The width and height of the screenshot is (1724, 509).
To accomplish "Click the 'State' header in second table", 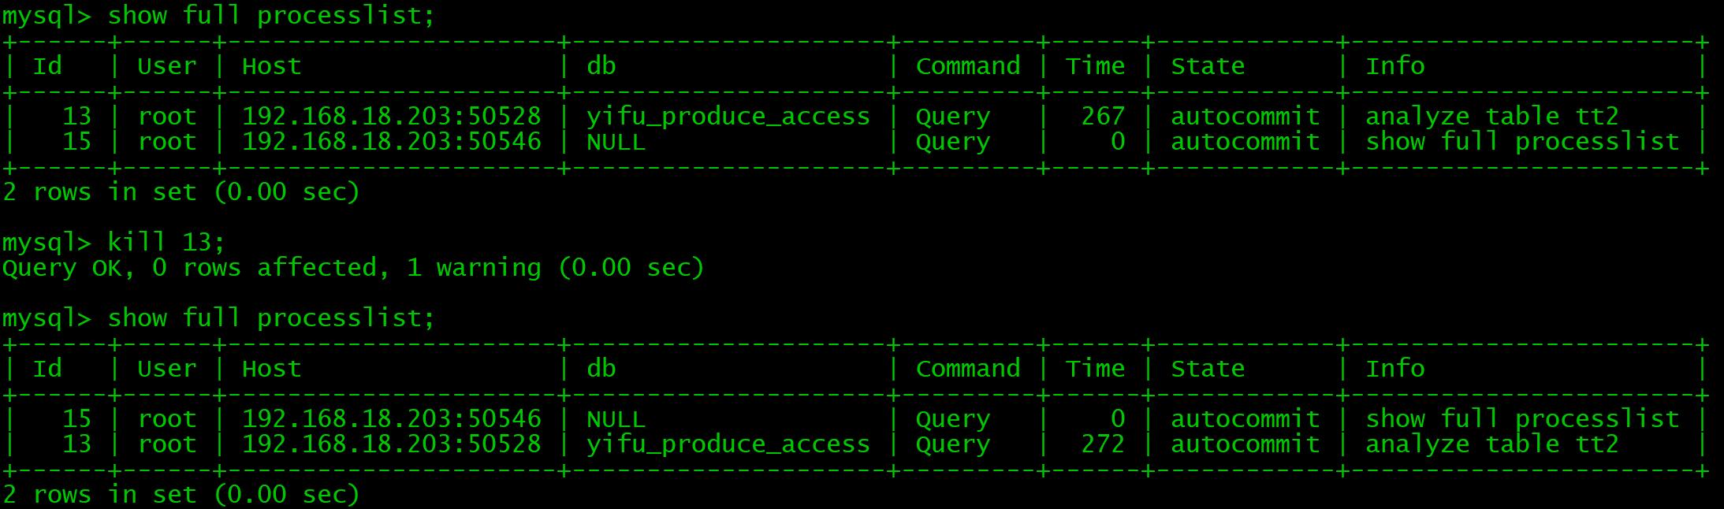I will click(x=1208, y=369).
